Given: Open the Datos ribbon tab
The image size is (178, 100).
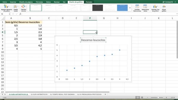Looking at the screenshot, I should [48, 2].
